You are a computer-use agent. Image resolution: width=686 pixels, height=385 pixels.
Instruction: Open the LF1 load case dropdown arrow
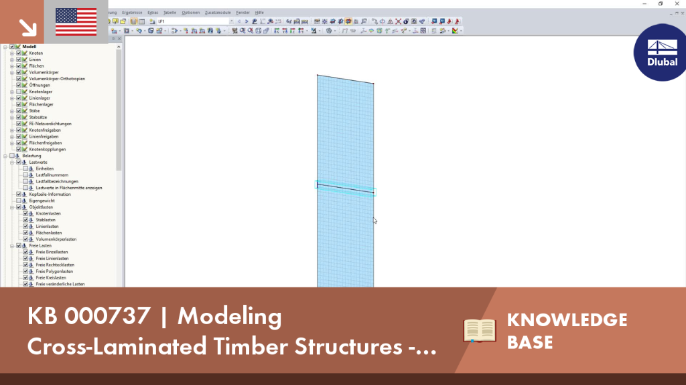(231, 21)
